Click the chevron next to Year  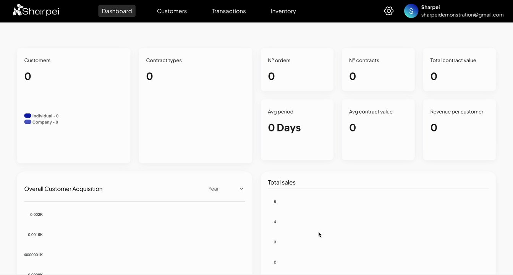click(x=241, y=189)
